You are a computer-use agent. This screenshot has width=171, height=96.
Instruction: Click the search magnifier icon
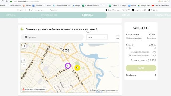(26, 37)
